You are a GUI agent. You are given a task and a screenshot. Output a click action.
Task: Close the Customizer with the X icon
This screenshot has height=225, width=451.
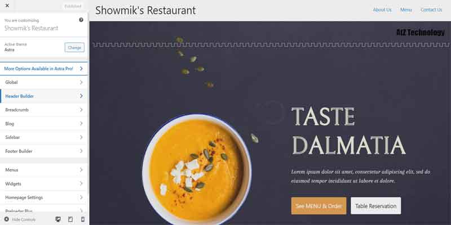[7, 6]
